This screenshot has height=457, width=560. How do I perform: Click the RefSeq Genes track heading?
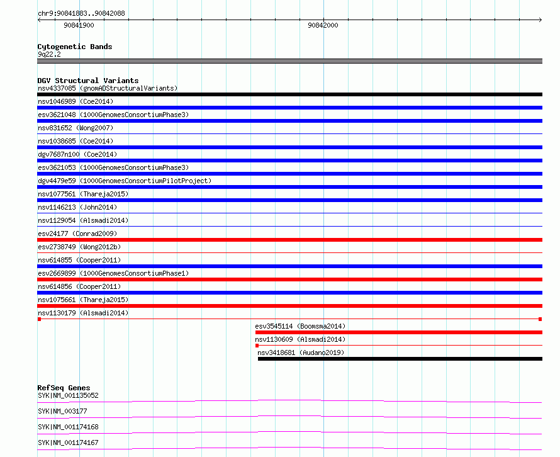[64, 388]
